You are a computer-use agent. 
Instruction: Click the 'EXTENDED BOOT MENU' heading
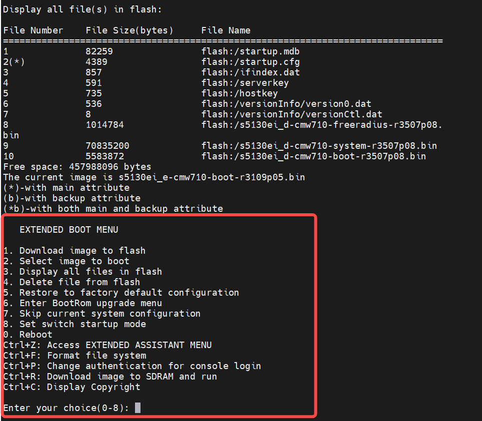(68, 230)
